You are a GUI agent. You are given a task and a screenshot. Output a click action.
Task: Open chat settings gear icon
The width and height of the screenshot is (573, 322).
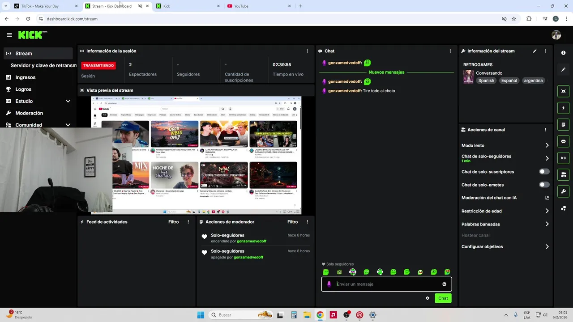click(428, 298)
